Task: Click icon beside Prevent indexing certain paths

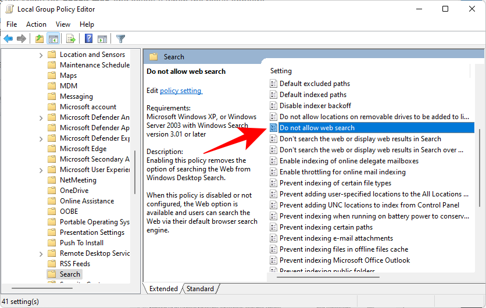Action: click(x=273, y=227)
